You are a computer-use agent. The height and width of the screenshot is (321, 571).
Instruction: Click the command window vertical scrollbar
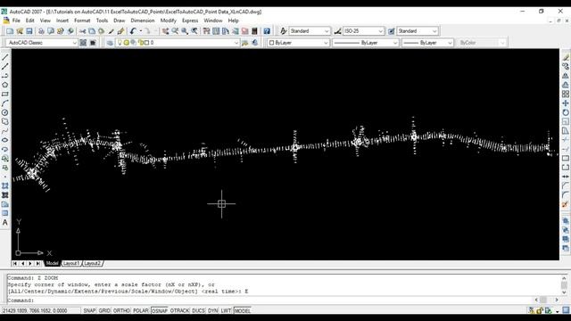tap(564, 284)
